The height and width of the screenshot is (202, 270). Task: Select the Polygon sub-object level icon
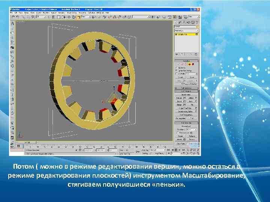189,64
